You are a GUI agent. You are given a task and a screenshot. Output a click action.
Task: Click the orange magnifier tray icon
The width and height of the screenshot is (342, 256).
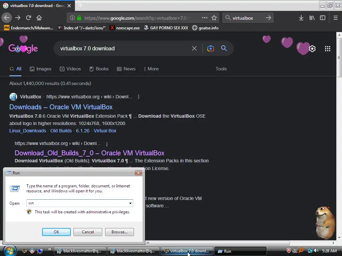click(301, 251)
